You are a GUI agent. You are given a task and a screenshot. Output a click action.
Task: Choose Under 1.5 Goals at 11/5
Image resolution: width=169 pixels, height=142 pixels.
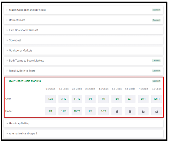(64, 111)
